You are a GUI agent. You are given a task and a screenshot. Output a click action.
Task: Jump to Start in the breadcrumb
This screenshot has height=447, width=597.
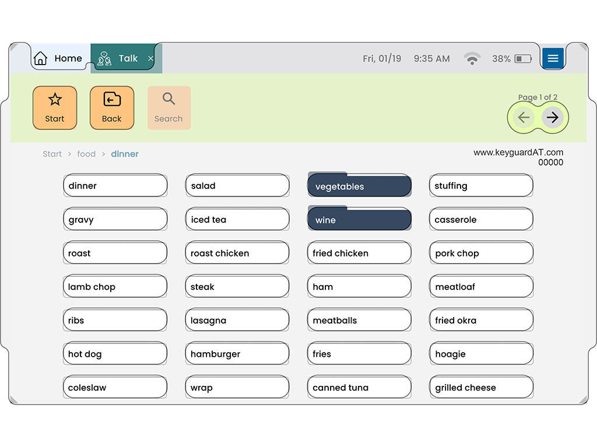click(x=52, y=154)
